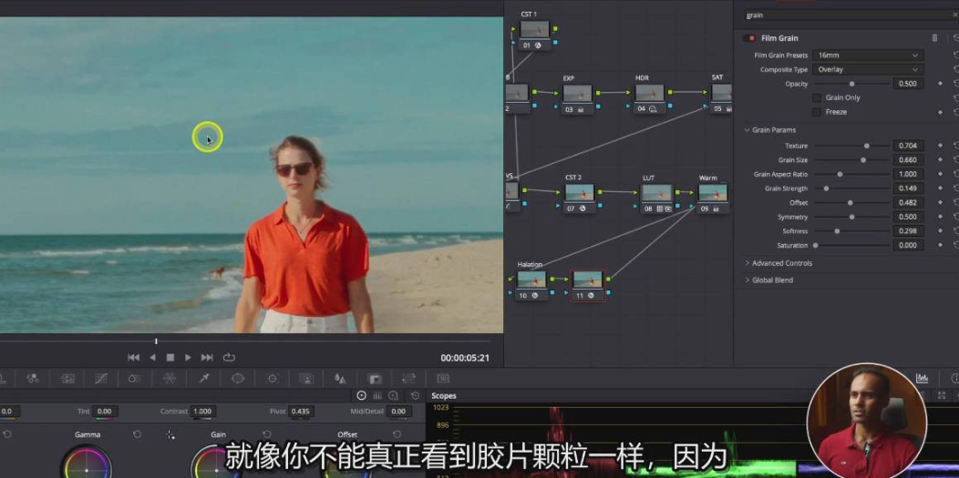Enable the Grain Only checkbox
Viewport: 959px width, 478px height.
(816, 97)
